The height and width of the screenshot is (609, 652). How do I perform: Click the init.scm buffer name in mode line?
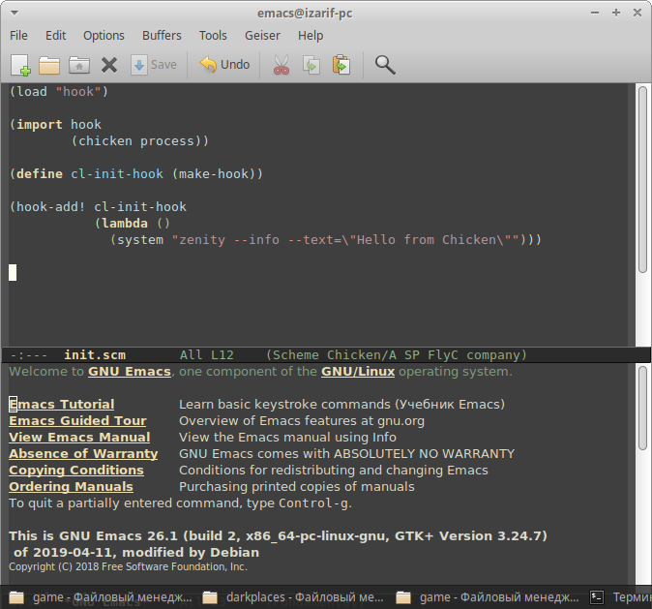click(95, 355)
